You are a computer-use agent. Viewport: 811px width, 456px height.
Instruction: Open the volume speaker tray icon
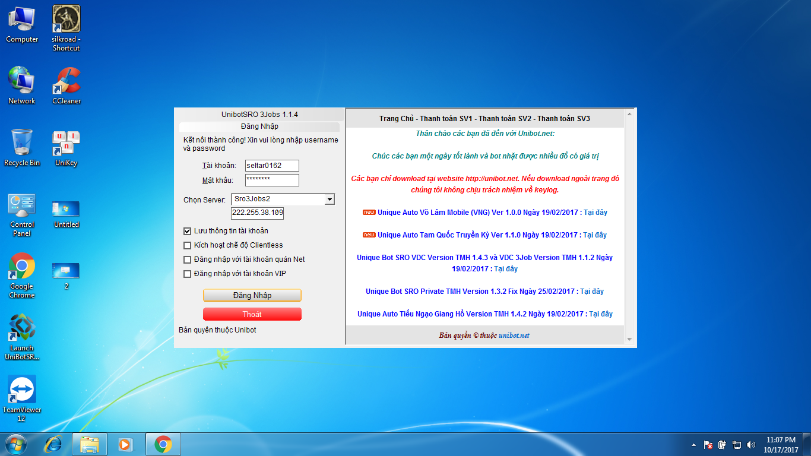point(751,444)
